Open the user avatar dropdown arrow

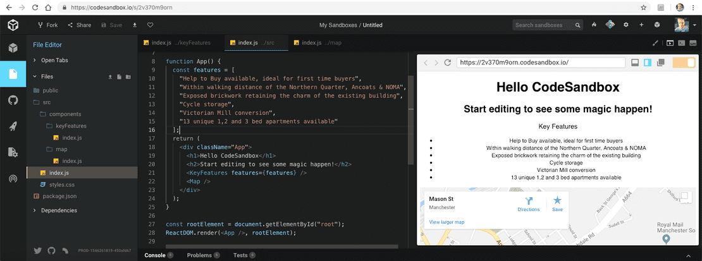pyautogui.click(x=694, y=26)
